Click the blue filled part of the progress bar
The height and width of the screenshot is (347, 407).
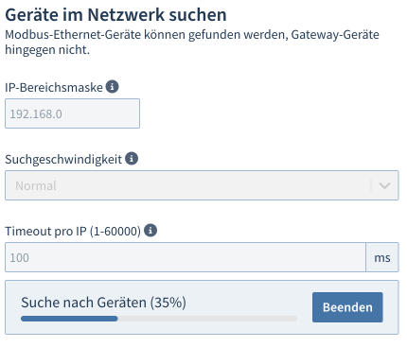69,319
